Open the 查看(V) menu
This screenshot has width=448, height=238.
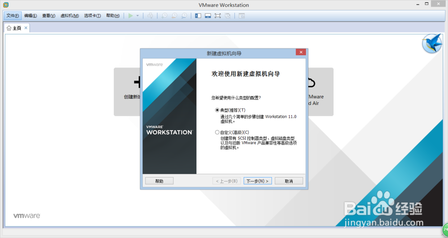click(x=48, y=16)
